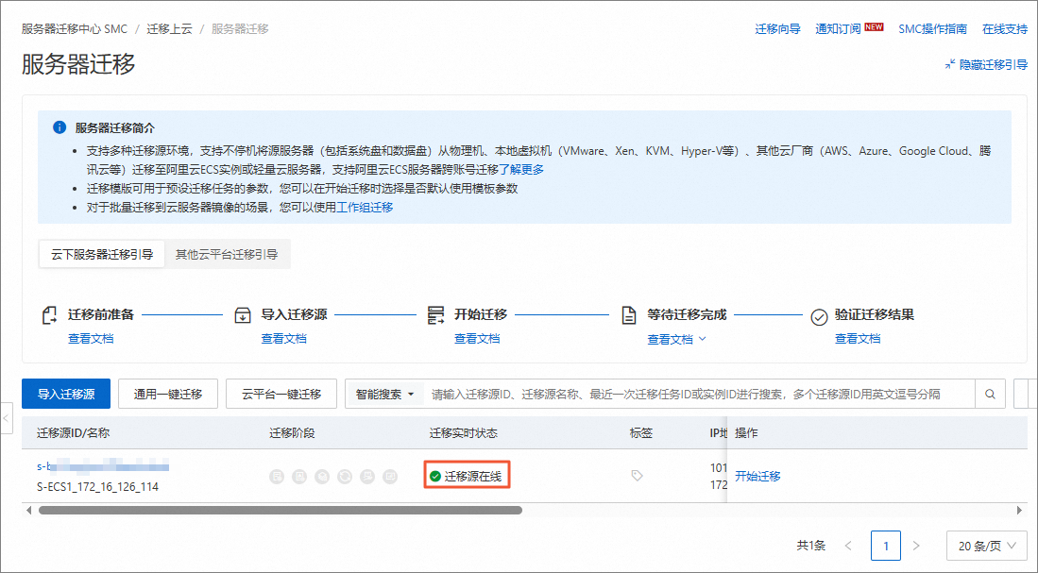This screenshot has width=1038, height=573.
Task: Open the 迁移向导 link
Action: [x=777, y=28]
